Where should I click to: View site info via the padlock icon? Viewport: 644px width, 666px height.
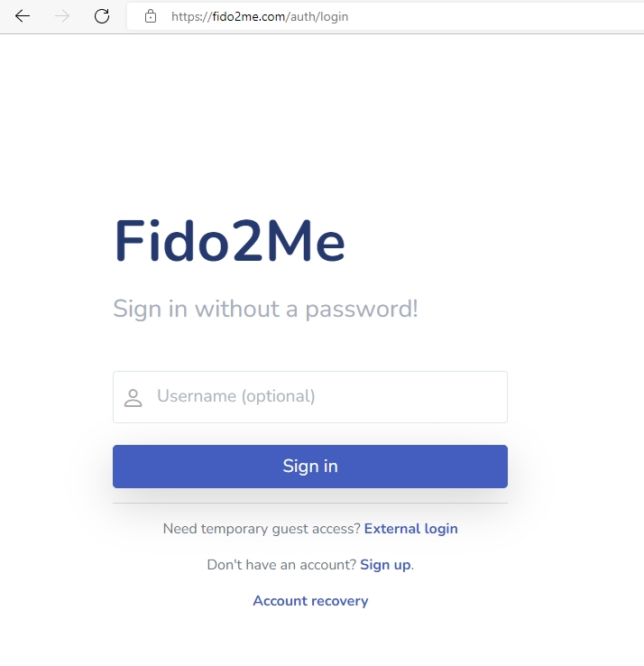click(x=150, y=16)
